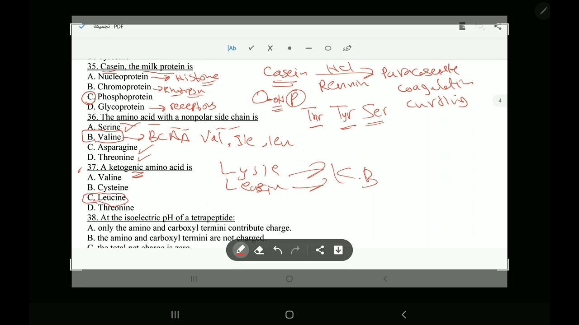Tap answer A. Valine under question 37
Screen dimensions: 579x325
coord(104,177)
